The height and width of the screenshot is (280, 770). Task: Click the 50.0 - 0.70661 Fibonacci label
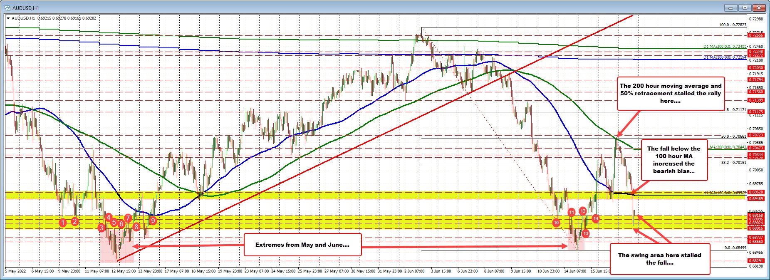click(x=733, y=136)
